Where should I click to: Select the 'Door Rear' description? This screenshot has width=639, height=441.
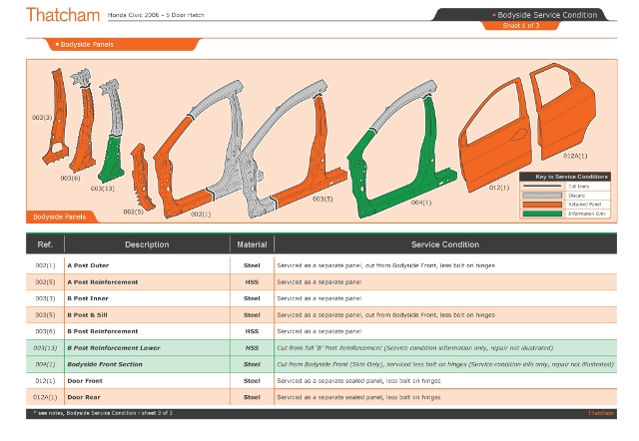click(84, 397)
